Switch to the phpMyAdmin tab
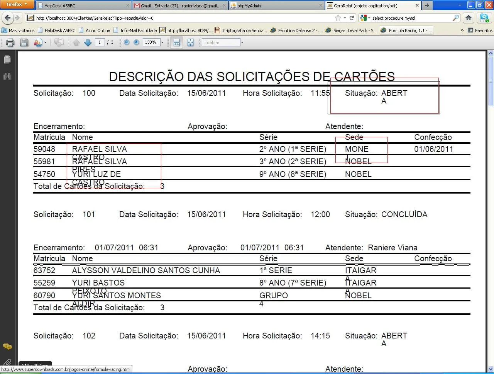 (x=276, y=6)
